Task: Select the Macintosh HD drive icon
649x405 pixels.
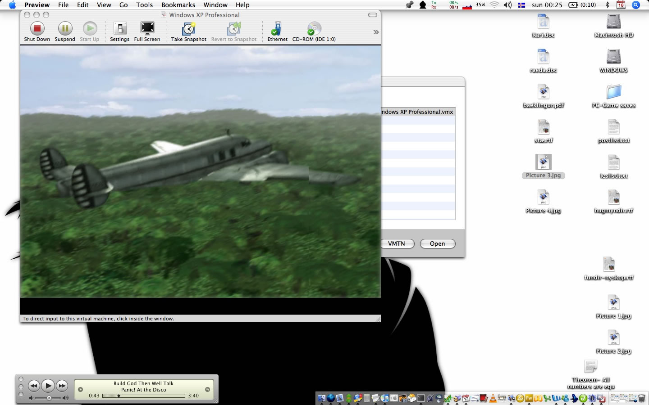Action: [x=614, y=26]
